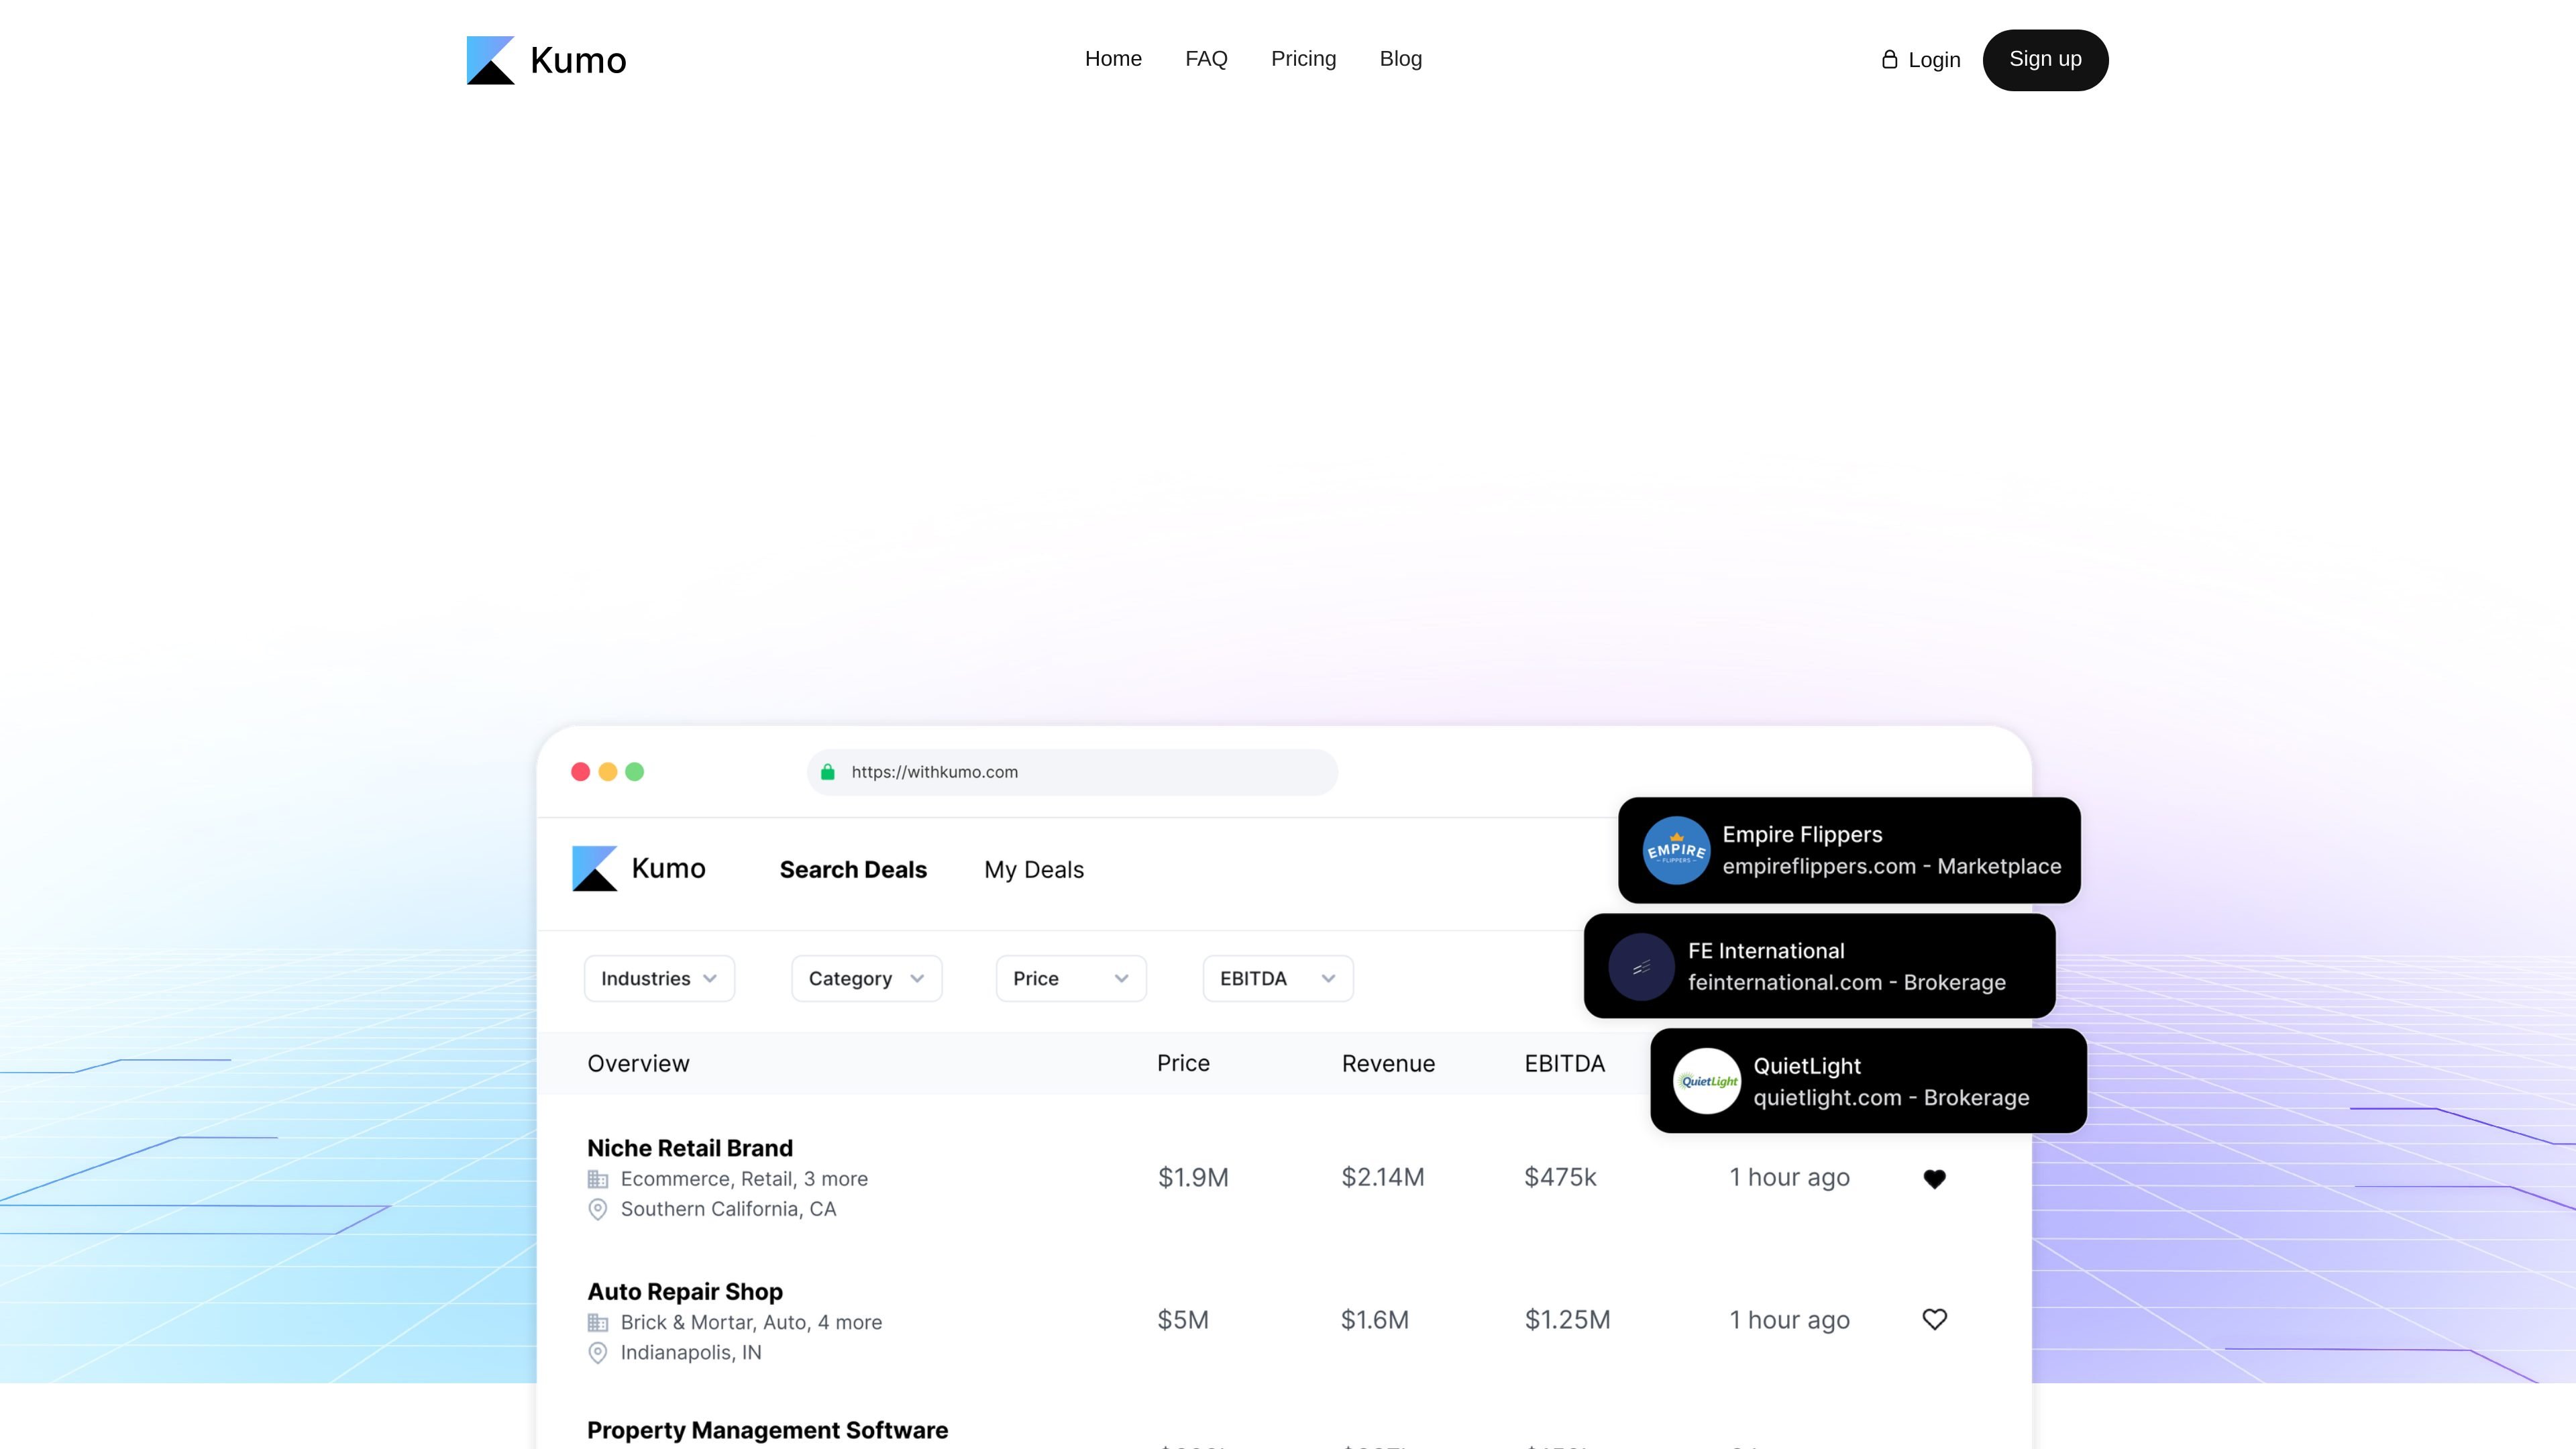The height and width of the screenshot is (1449, 2576).
Task: Click the $1.9M price value
Action: (x=1193, y=1178)
